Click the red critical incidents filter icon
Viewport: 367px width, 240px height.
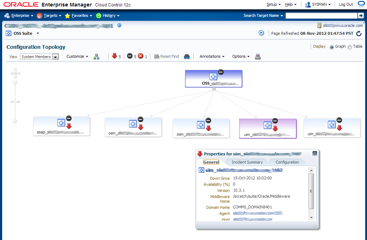pos(140,56)
